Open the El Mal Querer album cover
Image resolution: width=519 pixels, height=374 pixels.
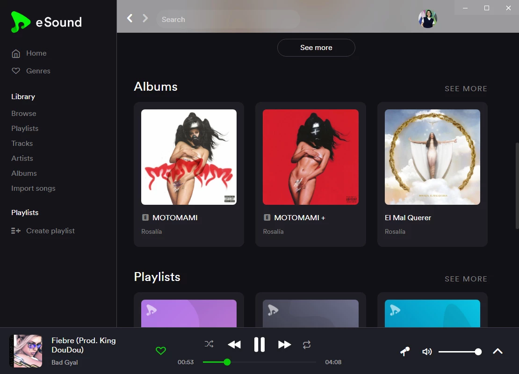pyautogui.click(x=432, y=157)
